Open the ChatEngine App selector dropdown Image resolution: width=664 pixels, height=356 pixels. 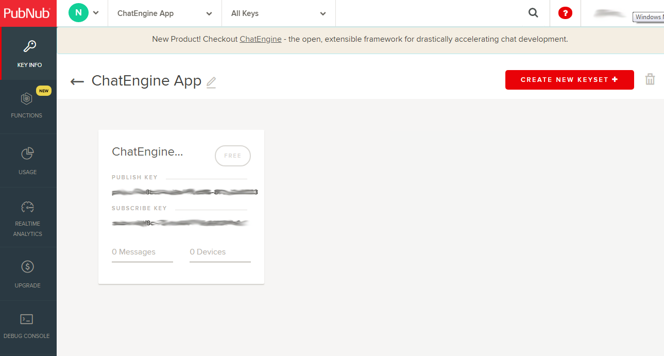point(165,13)
